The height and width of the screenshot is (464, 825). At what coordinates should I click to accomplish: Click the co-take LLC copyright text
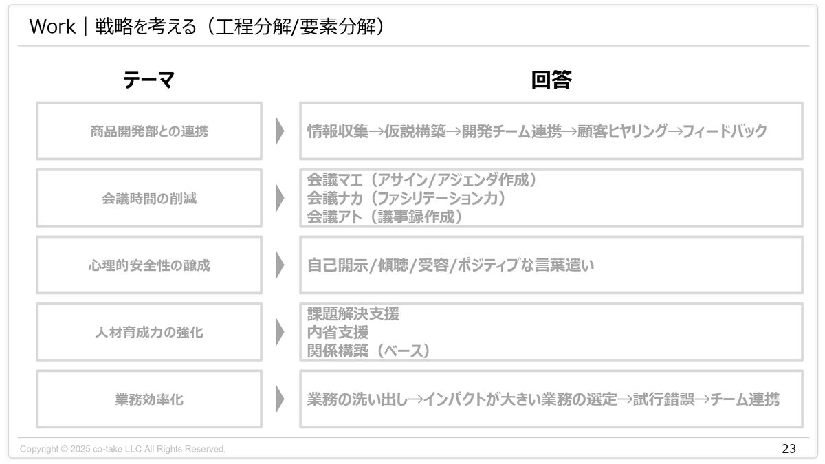pos(122,449)
